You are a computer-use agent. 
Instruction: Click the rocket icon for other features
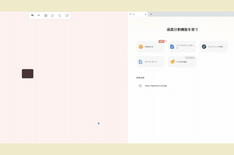172,62
